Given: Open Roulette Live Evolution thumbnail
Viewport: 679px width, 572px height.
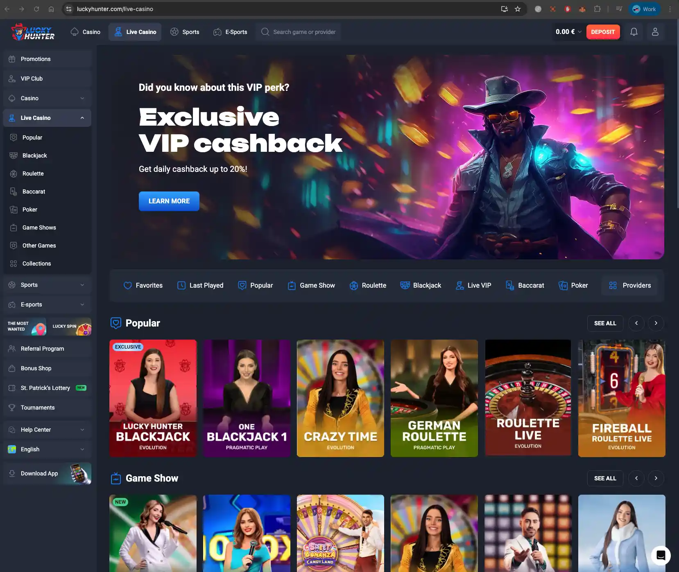Looking at the screenshot, I should click(528, 398).
